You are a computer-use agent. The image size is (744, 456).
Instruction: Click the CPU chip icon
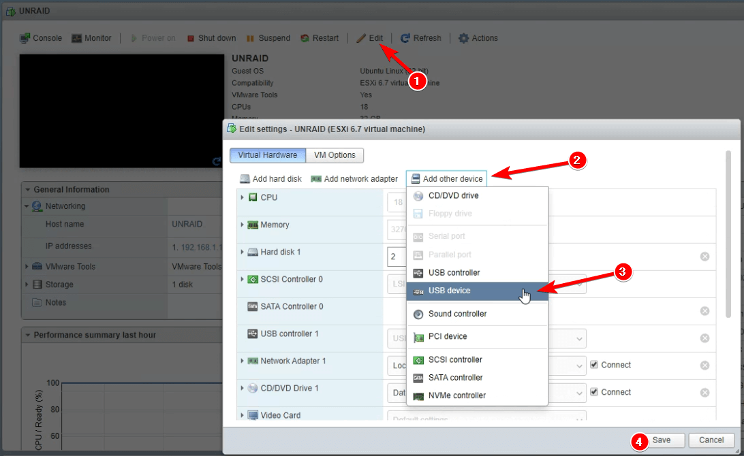[x=253, y=197]
